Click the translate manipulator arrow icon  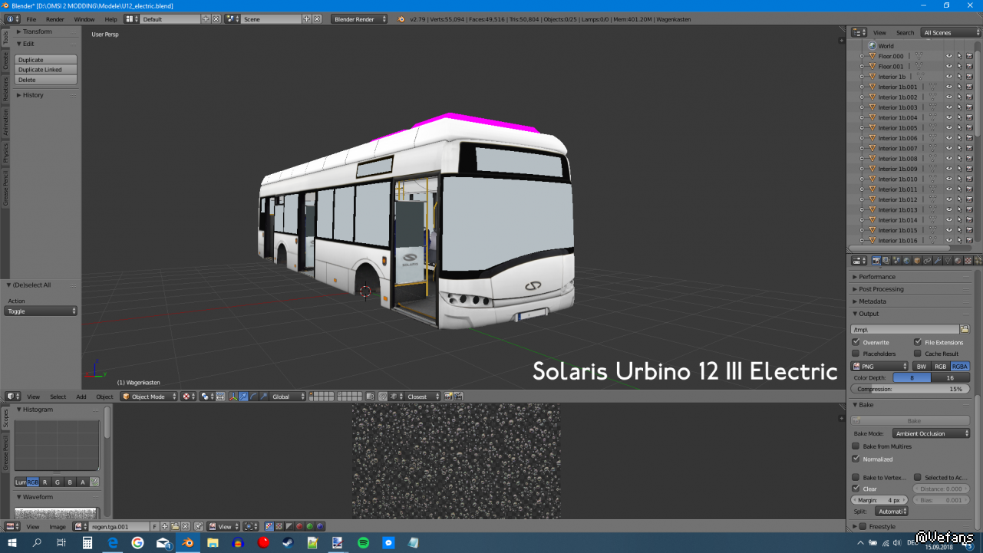(243, 397)
